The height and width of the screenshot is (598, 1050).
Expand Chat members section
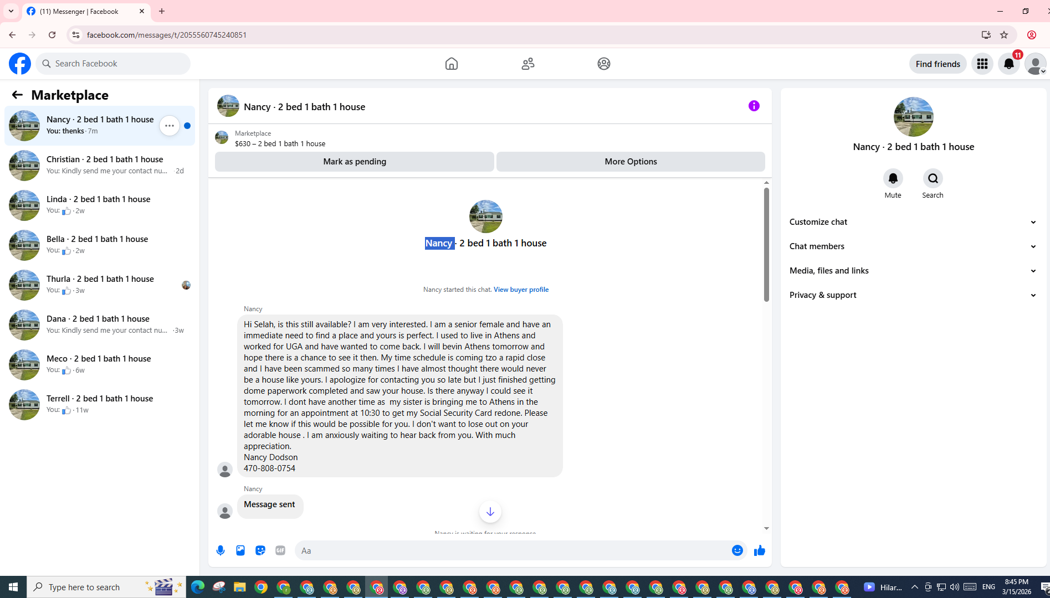(x=914, y=246)
